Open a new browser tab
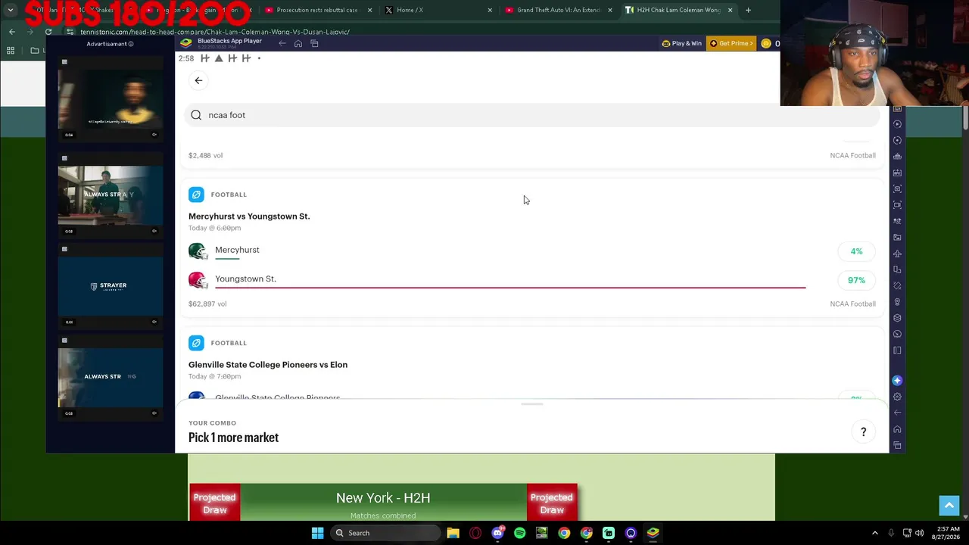This screenshot has width=969, height=545. coord(748,10)
